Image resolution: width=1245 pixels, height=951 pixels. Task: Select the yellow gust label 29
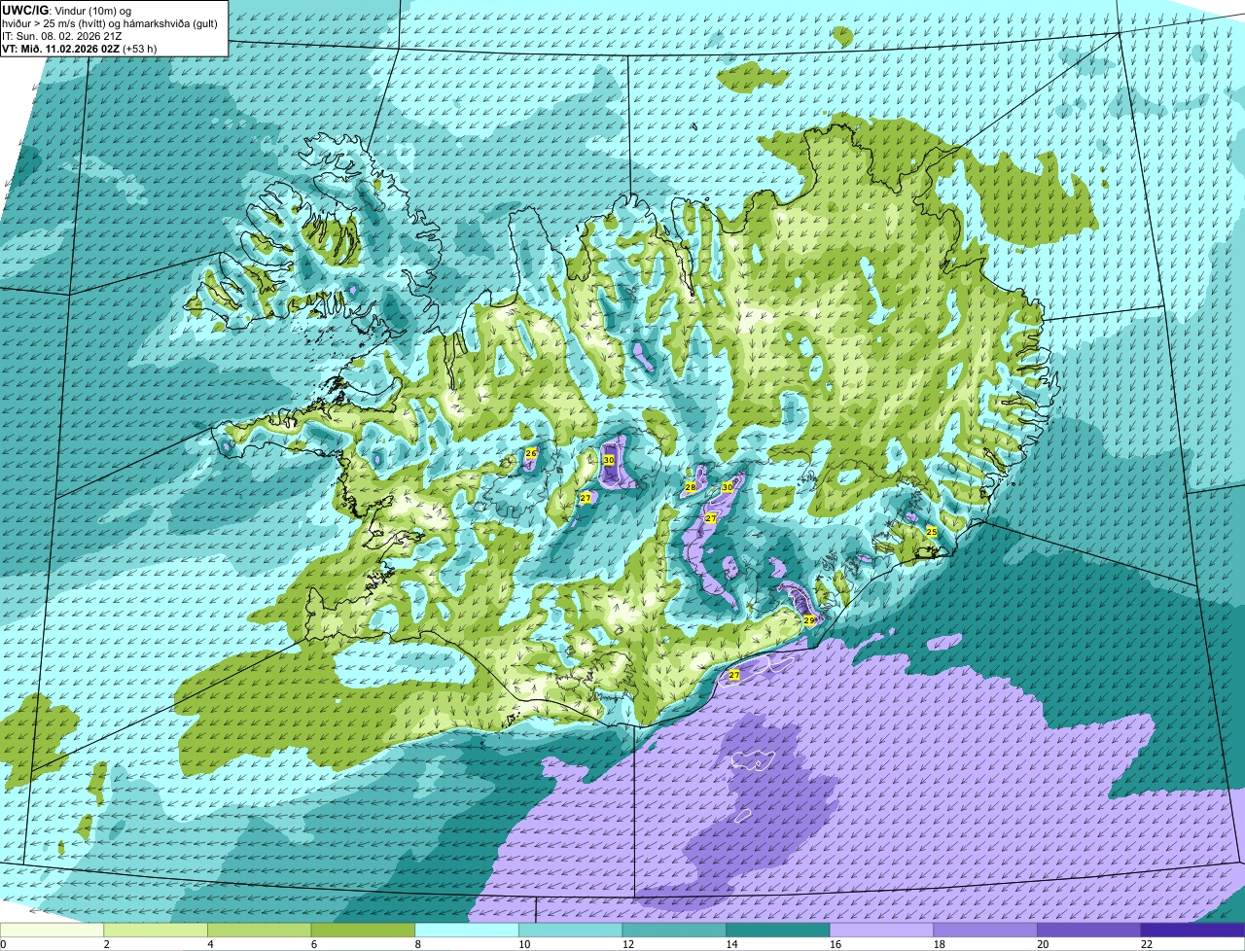pyautogui.click(x=808, y=620)
